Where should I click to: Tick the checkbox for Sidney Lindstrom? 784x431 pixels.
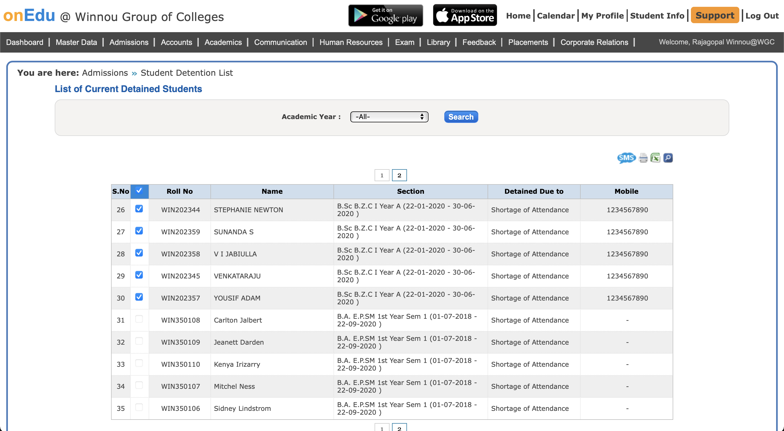[139, 407]
